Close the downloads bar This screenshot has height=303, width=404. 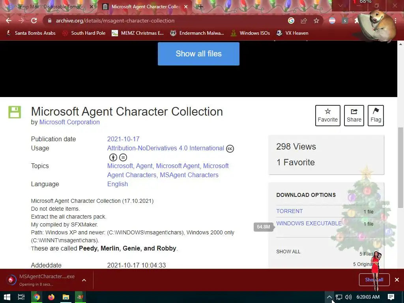point(397,280)
